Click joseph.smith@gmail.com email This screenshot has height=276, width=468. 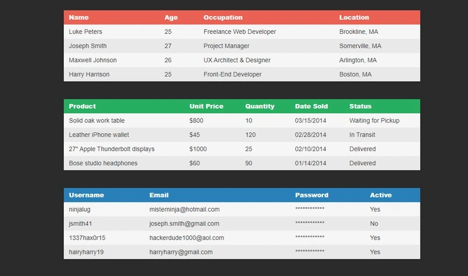click(x=184, y=223)
